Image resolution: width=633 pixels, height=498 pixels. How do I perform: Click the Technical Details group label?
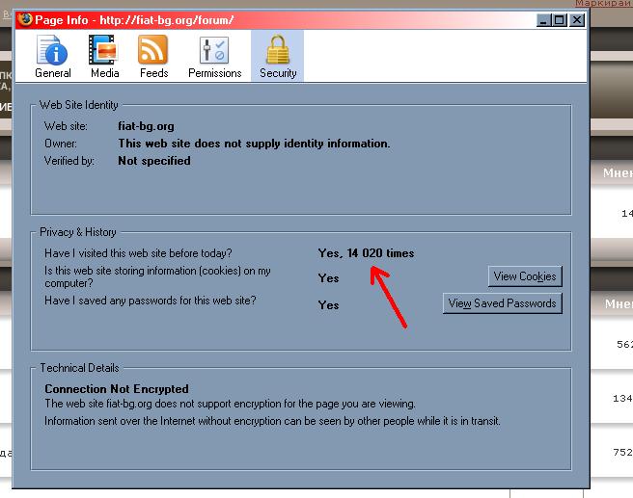(79, 368)
